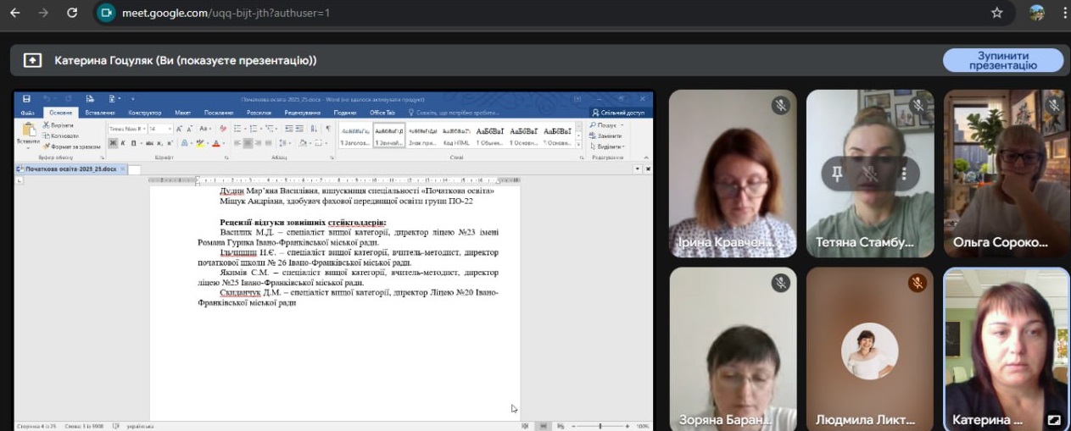Click the Chrome address bar with meet.google.com
1071x431 pixels.
pos(543,13)
